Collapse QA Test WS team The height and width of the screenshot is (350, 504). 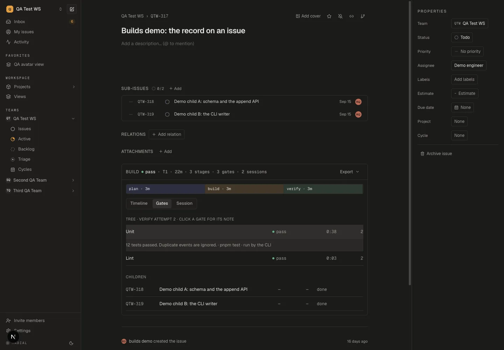[x=73, y=119]
